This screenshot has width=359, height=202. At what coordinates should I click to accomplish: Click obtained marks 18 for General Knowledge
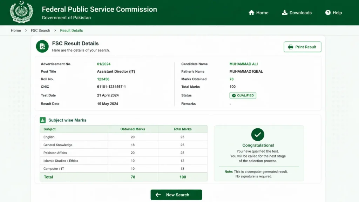coord(133,145)
